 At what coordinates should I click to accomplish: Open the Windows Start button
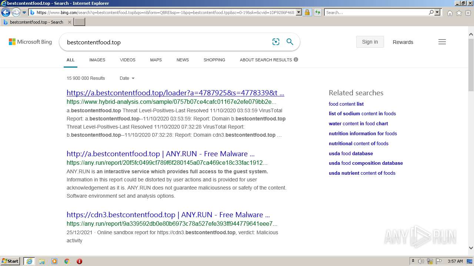point(10,261)
